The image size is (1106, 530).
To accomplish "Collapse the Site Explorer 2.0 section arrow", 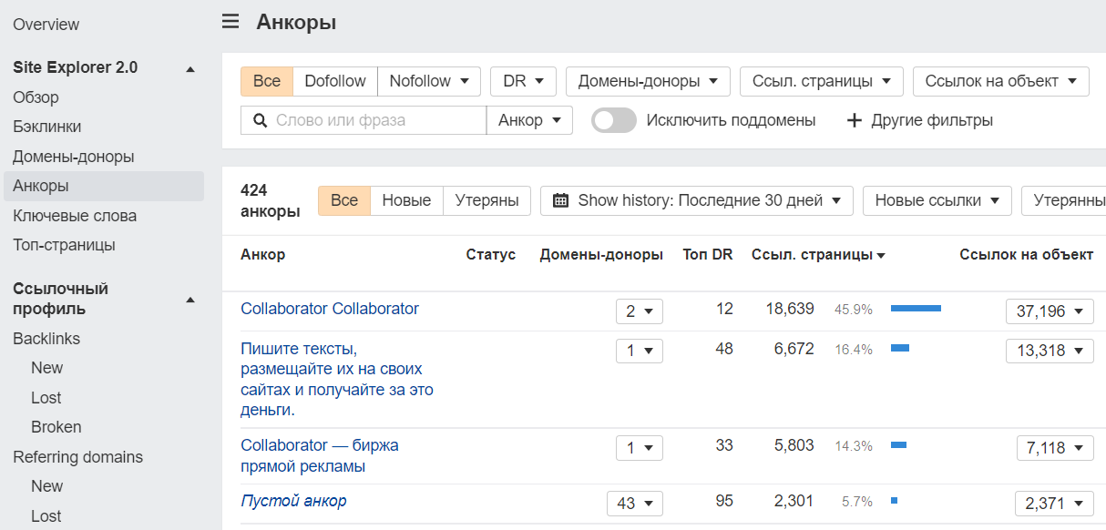I will [x=190, y=68].
